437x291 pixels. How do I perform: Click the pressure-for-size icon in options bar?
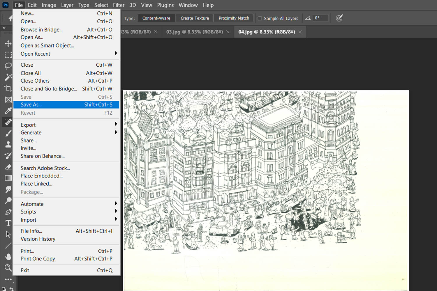339,18
